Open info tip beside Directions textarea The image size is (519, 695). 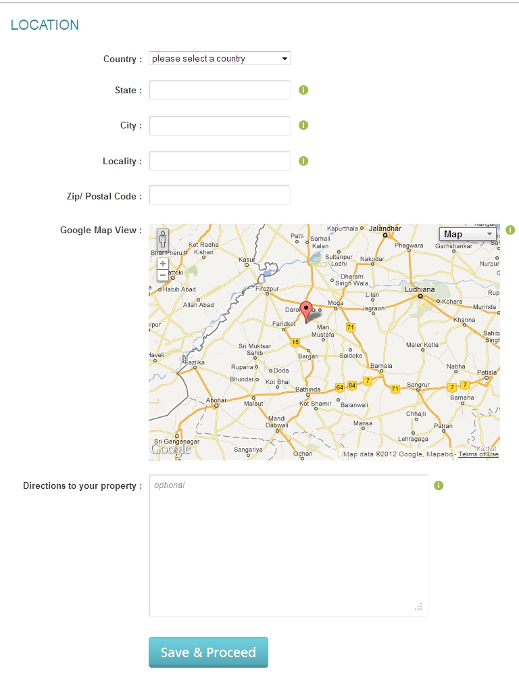(x=439, y=485)
